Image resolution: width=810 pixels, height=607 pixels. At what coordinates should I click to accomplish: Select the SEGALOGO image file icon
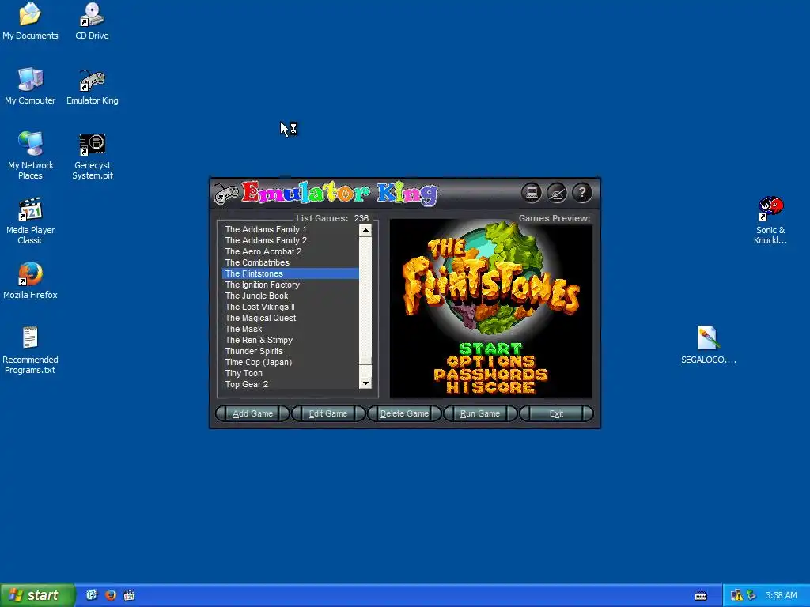click(x=708, y=345)
